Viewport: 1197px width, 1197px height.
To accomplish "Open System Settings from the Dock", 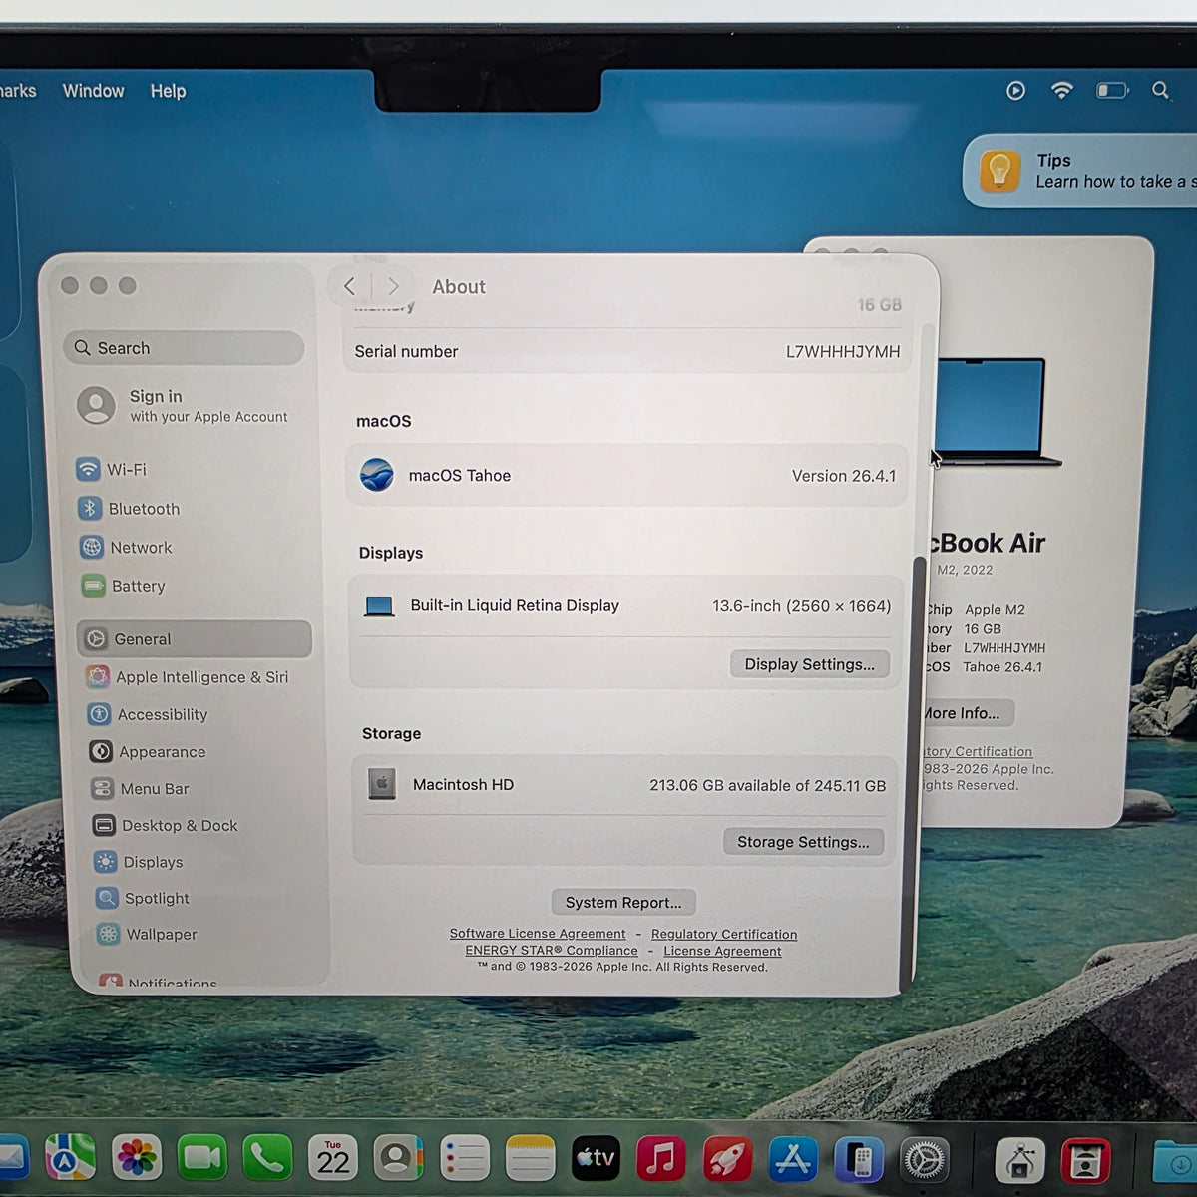I will (925, 1161).
